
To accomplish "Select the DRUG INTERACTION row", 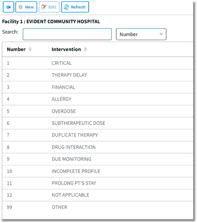I will click(98, 147).
